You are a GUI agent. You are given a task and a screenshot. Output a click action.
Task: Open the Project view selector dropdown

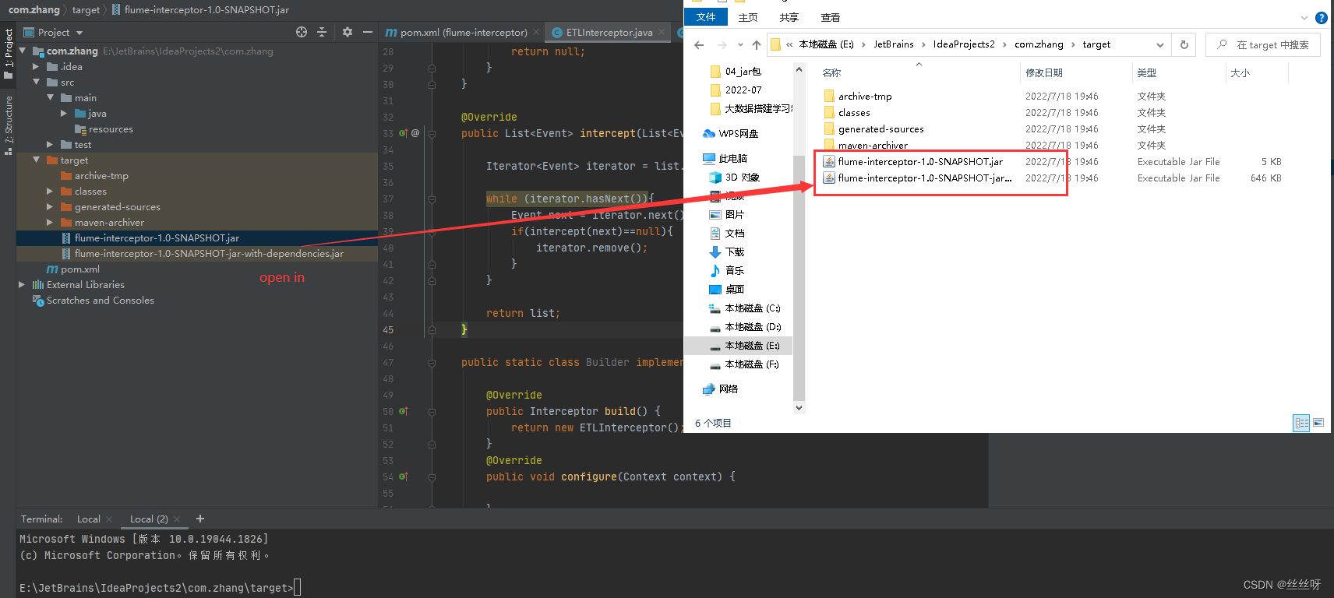(79, 33)
